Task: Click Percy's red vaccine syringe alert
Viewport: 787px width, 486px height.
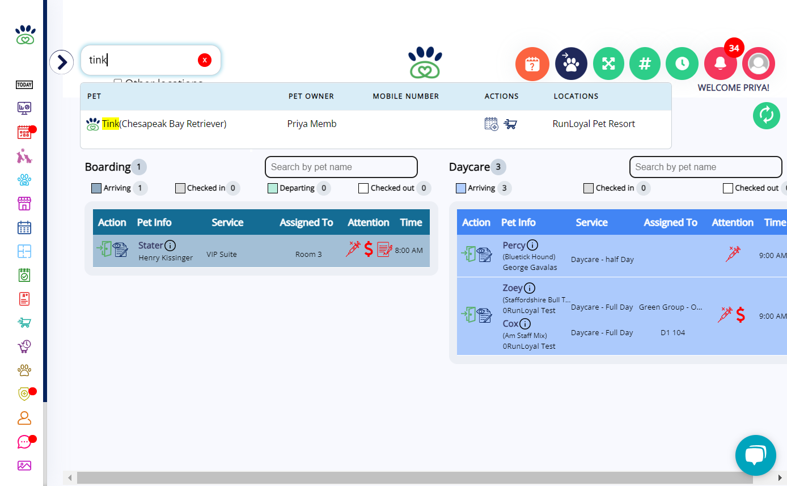Action: (733, 254)
